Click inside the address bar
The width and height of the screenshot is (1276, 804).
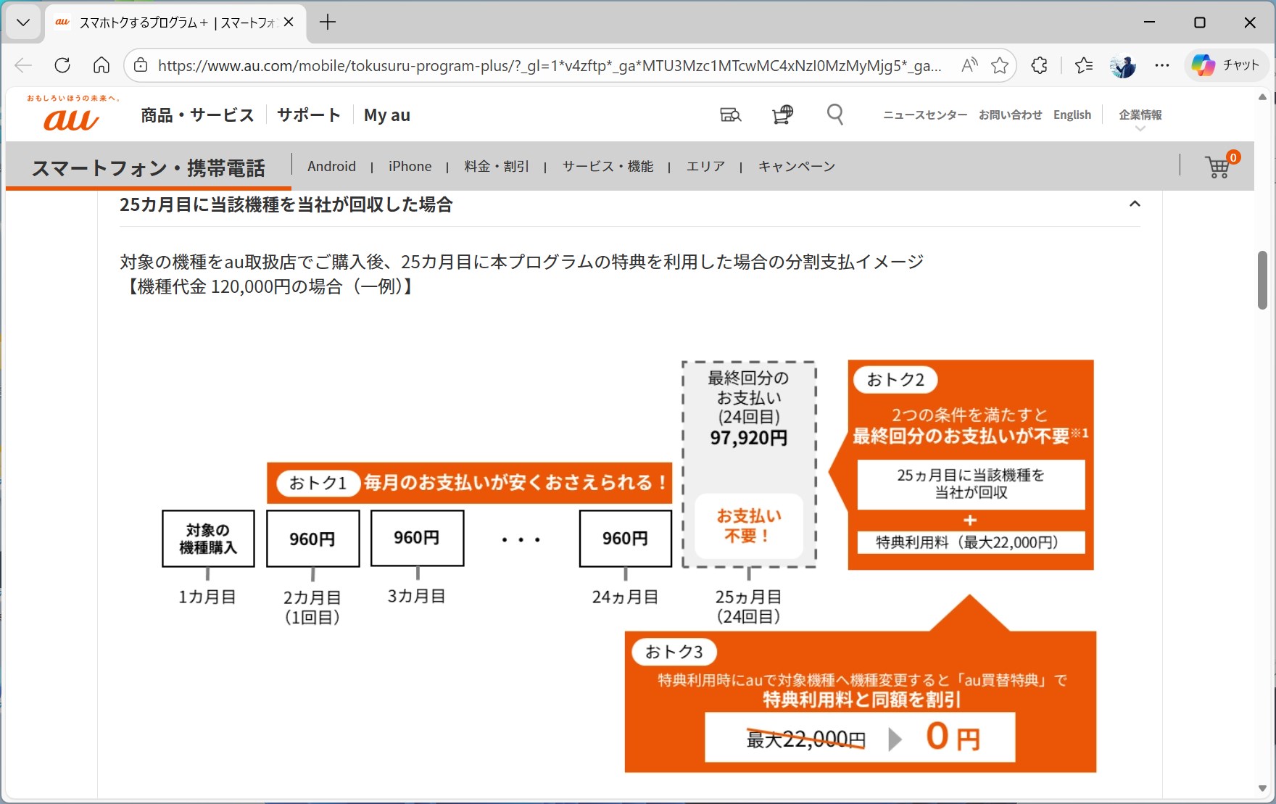click(507, 65)
